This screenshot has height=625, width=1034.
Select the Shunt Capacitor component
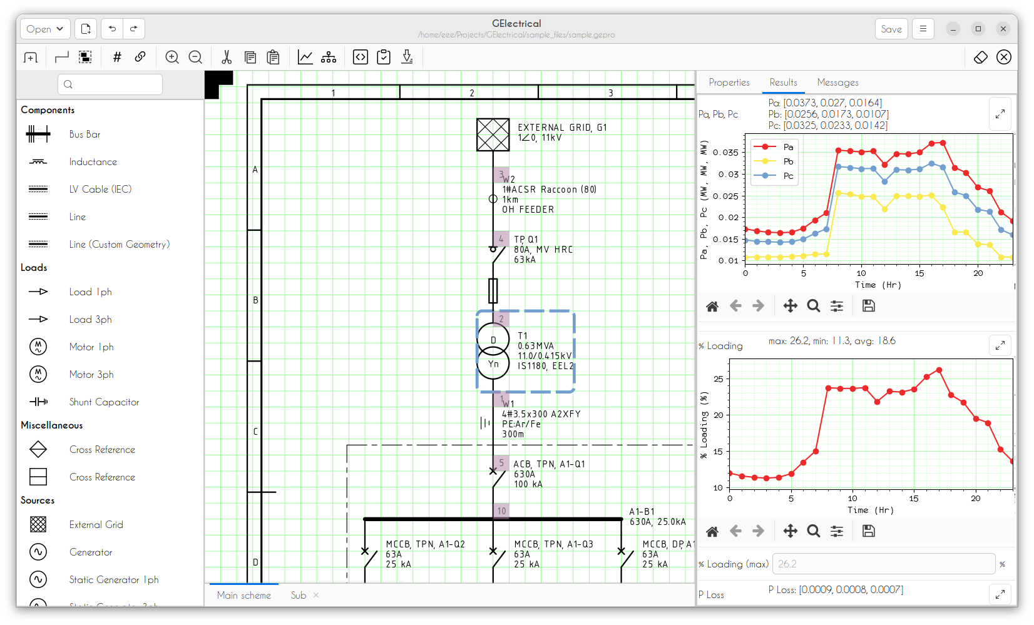tap(110, 402)
